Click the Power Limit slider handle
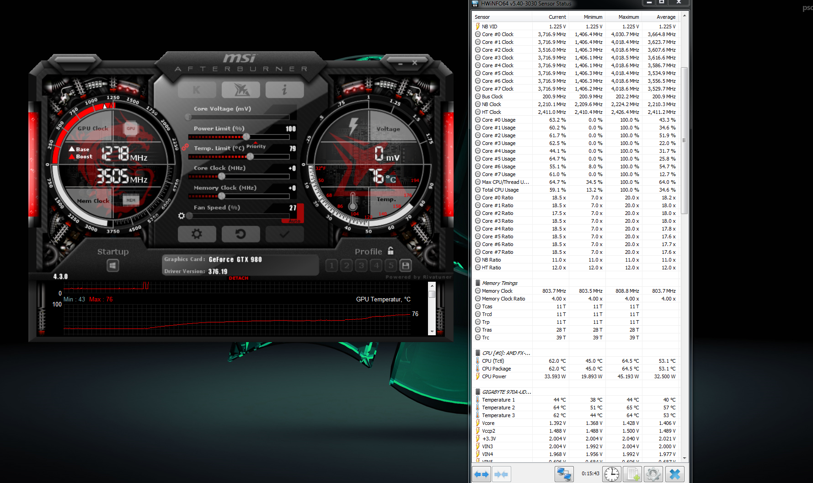Screen dimensions: 813x483 point(246,137)
